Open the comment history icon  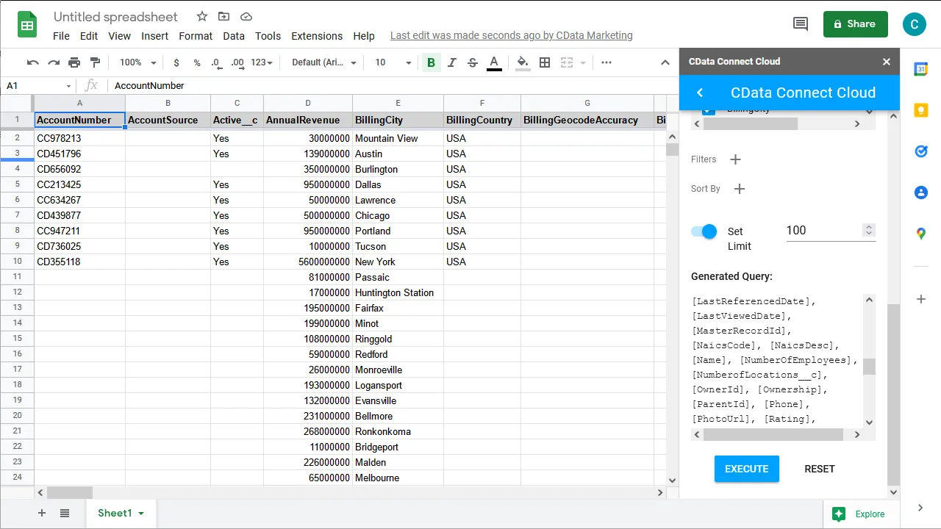801,24
